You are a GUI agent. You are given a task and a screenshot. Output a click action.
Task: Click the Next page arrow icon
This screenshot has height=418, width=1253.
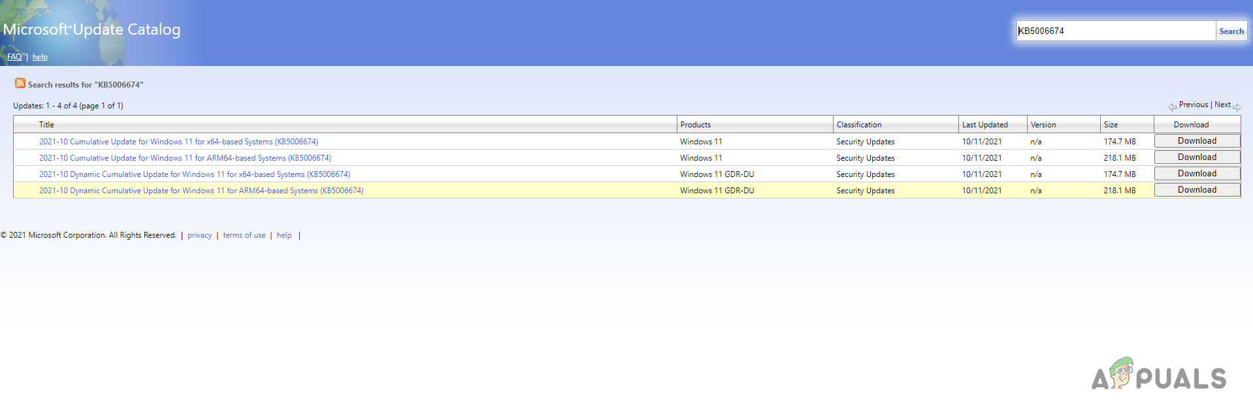(x=1237, y=107)
